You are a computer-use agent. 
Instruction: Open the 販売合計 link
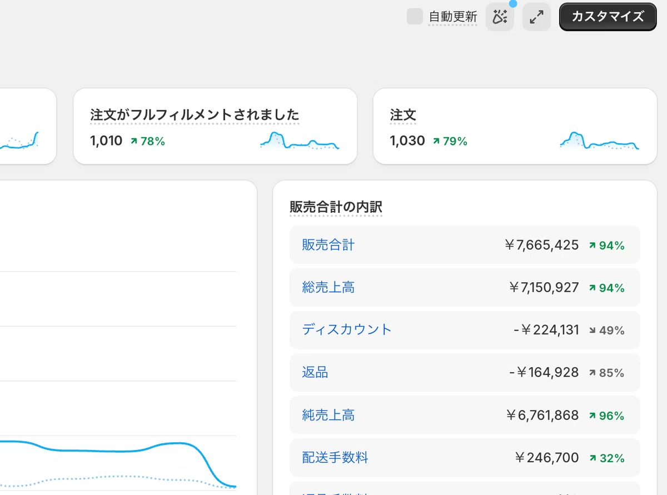coord(328,245)
